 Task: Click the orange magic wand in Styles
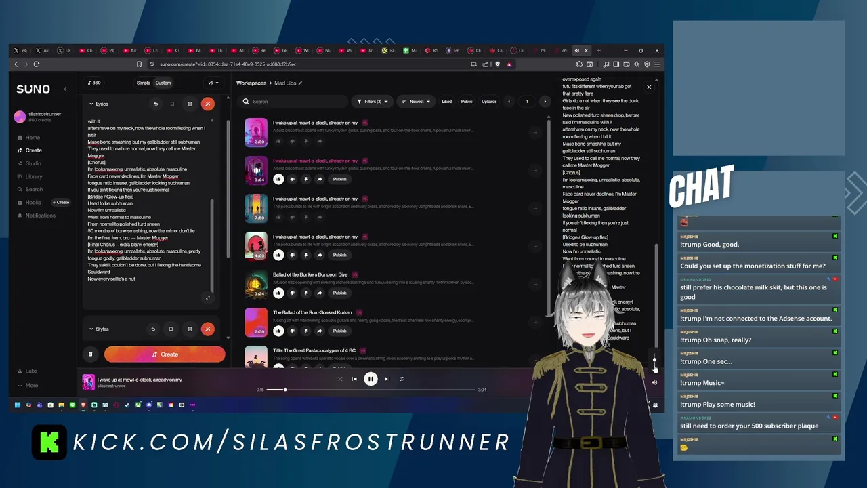208,329
